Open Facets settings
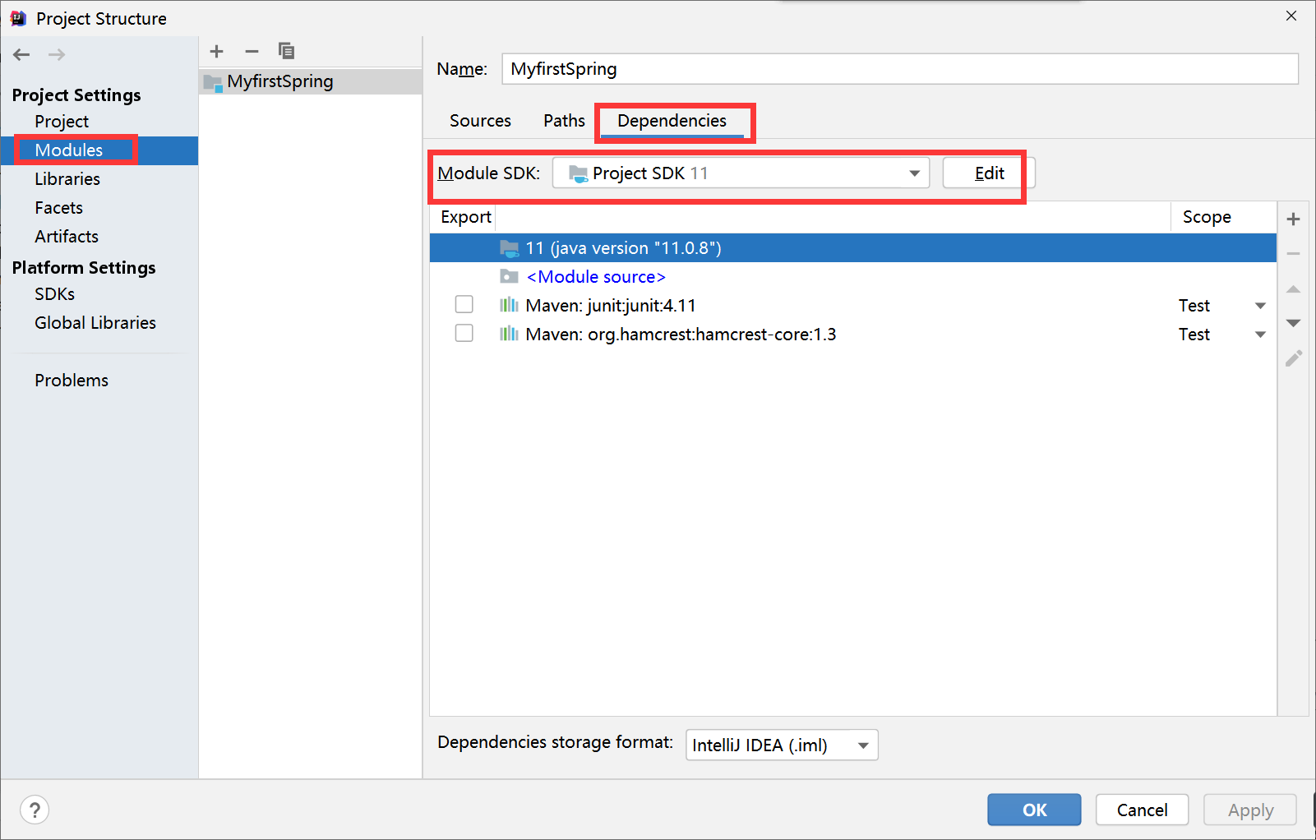The width and height of the screenshot is (1316, 840). point(58,208)
